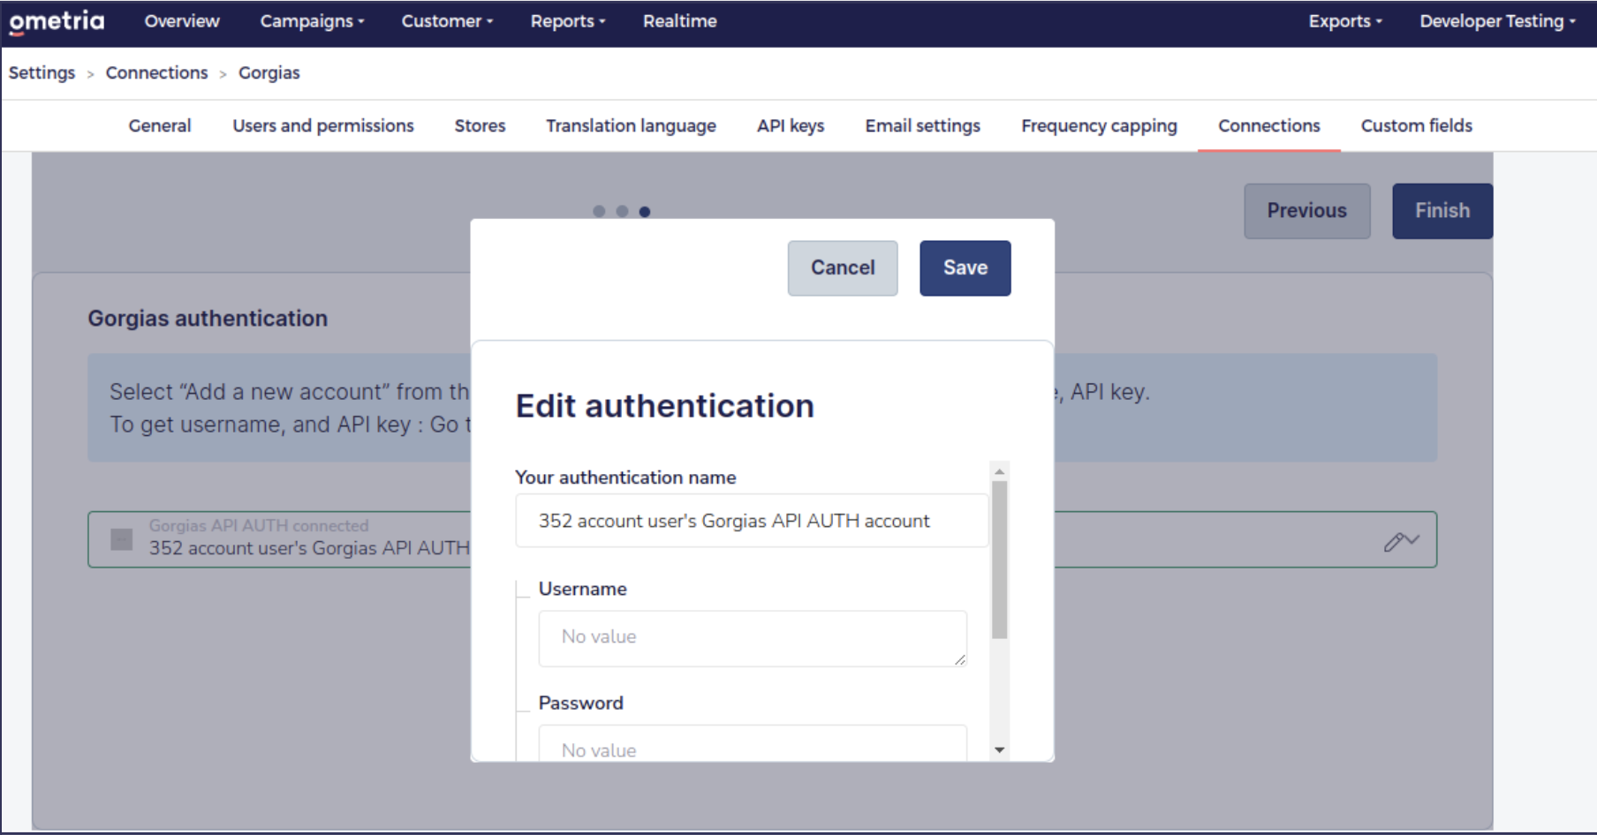Click the scrollbar down arrow in the dialog
Viewport: 1597px width, 835px height.
tap(999, 749)
